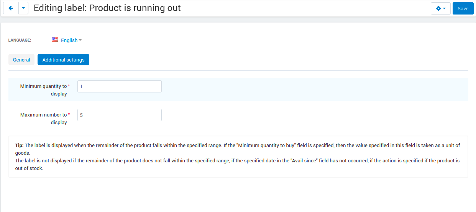Click the Maximum number to display label
476x212 pixels.
[x=43, y=118]
